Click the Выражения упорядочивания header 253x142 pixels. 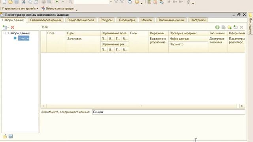click(159, 44)
